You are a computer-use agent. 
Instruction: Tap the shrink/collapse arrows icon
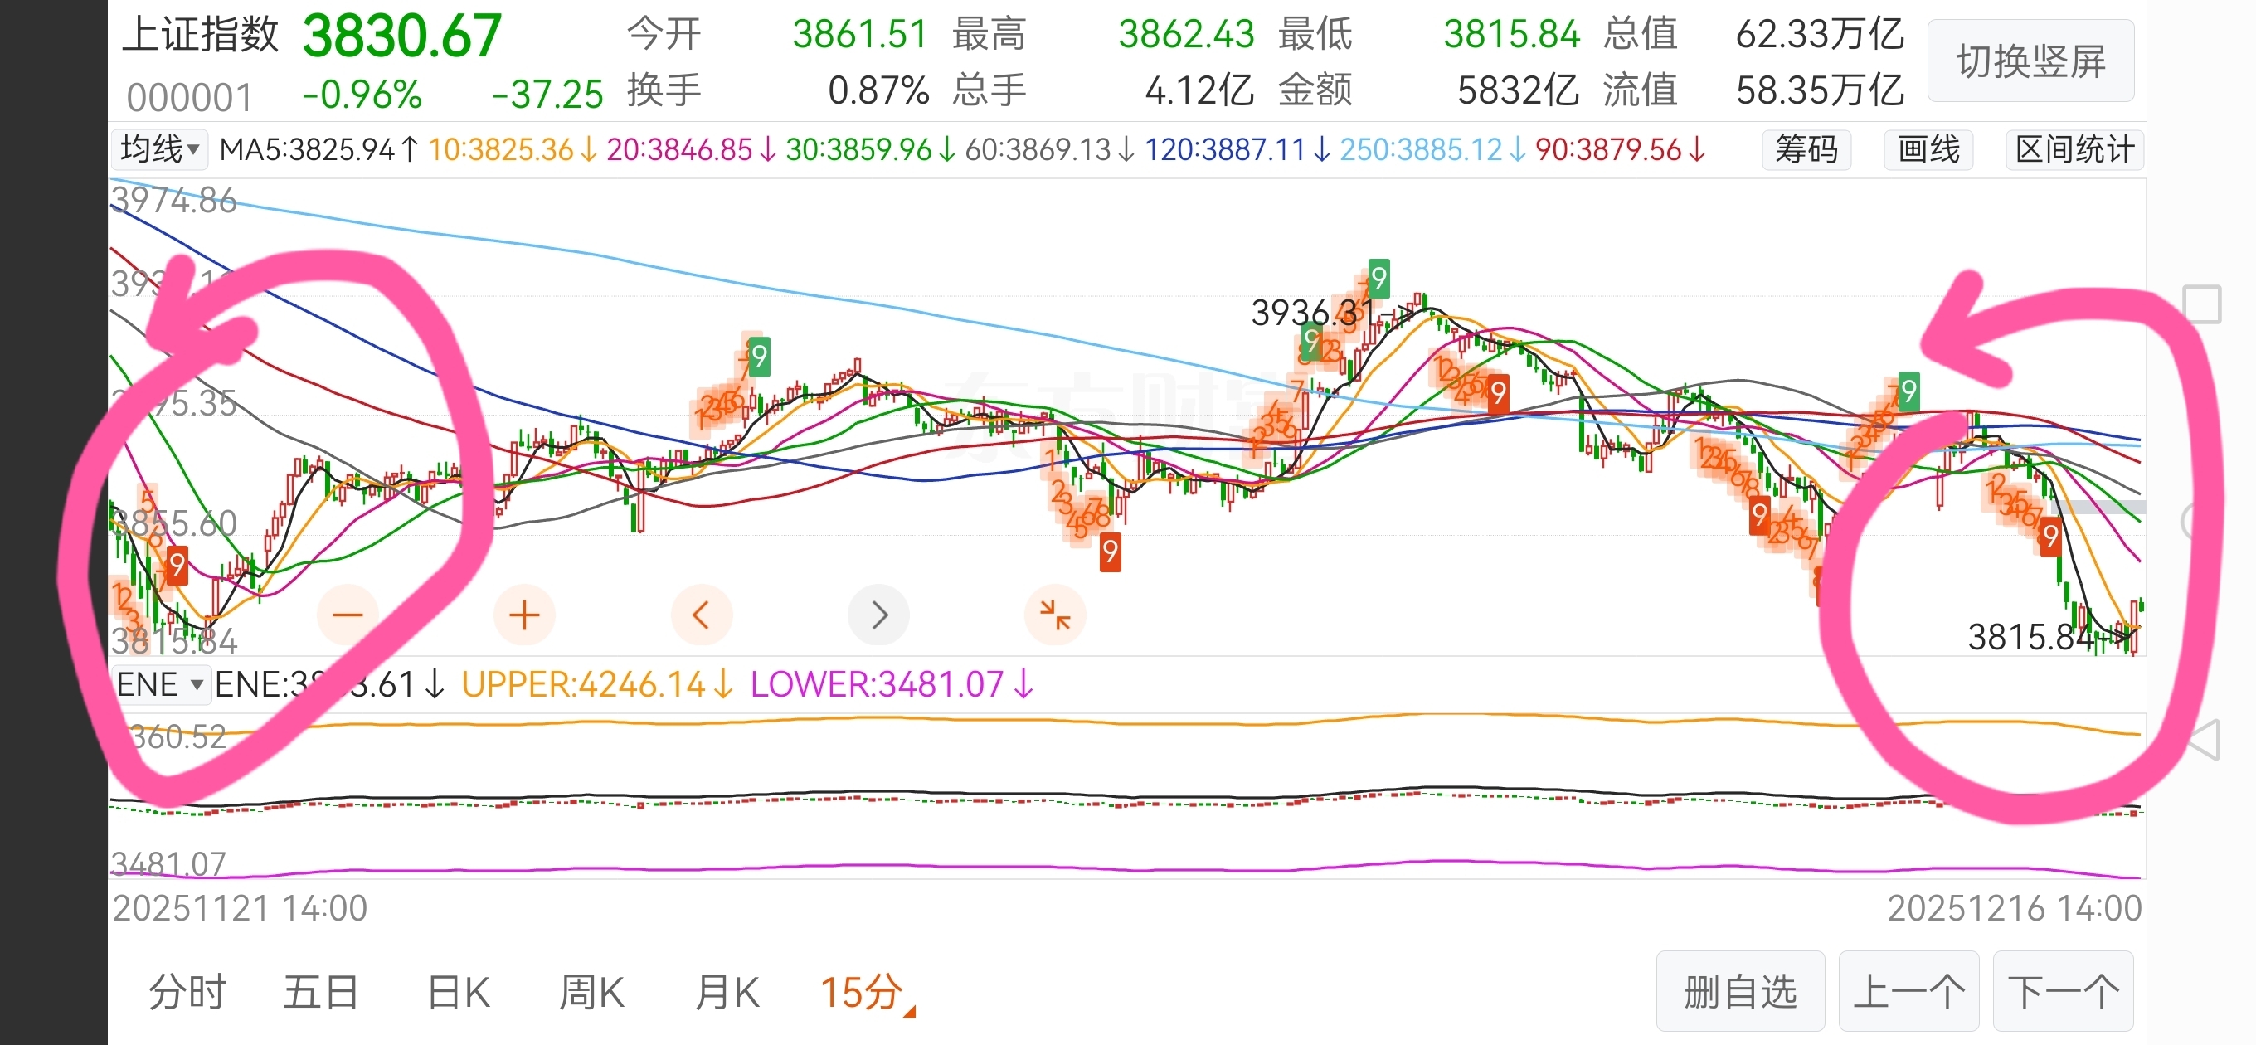click(1054, 615)
